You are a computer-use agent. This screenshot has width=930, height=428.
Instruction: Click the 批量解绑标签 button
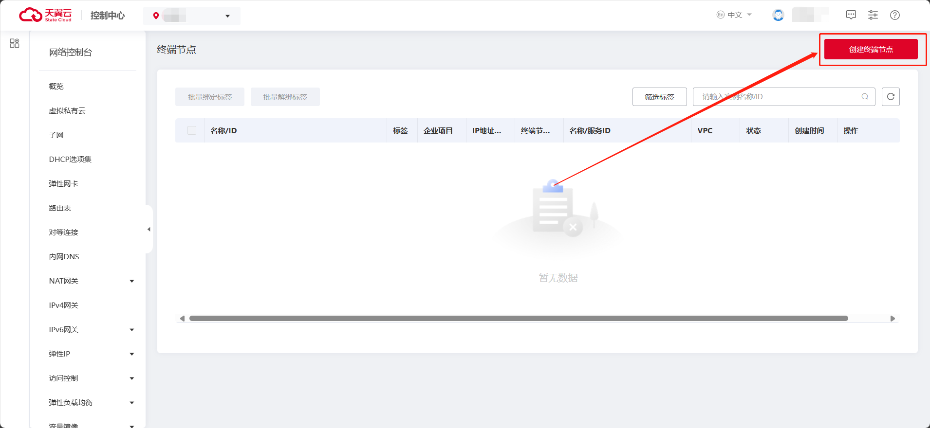click(285, 97)
